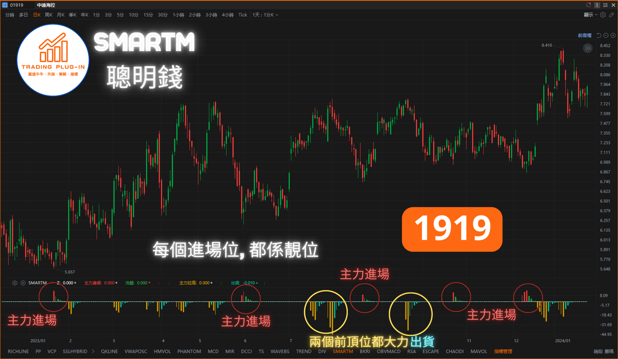
Task: Switch to 周K weekly chart tab
Action: tap(49, 15)
